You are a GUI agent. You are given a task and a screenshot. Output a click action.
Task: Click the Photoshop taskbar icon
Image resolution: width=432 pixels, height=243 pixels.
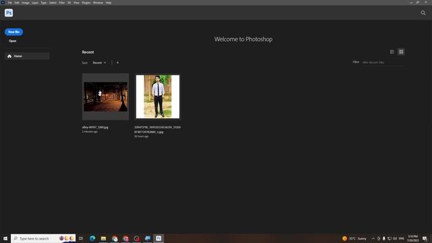tap(159, 238)
